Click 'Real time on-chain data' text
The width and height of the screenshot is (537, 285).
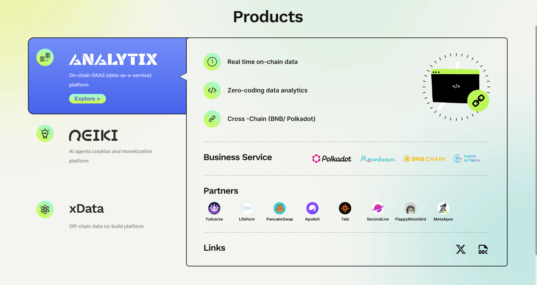pyautogui.click(x=263, y=62)
